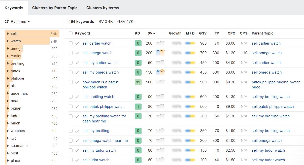The image size is (304, 165).
Task: Click the sparkline for sell patek philippe watch
Action: pyautogui.click(x=160, y=106)
